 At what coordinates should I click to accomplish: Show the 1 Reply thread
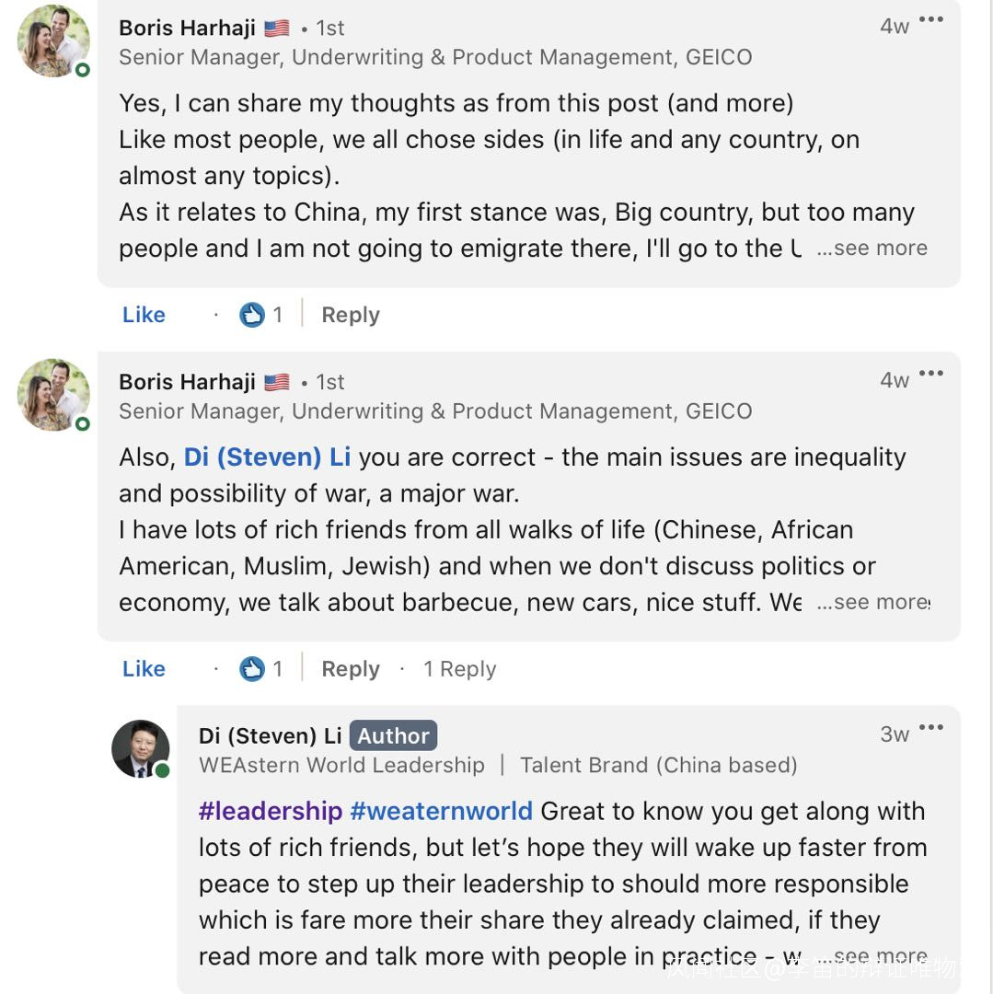[x=459, y=669]
